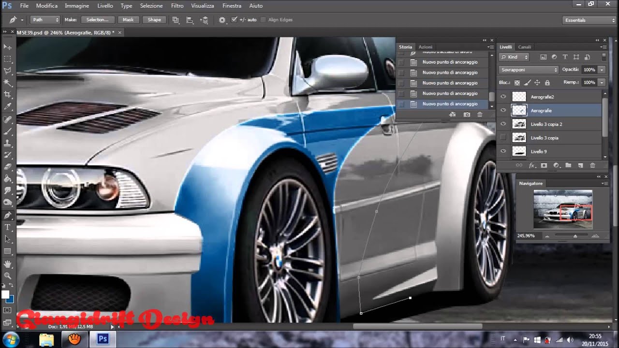Select the Path Selection tool
The width and height of the screenshot is (619, 348).
pyautogui.click(x=8, y=239)
